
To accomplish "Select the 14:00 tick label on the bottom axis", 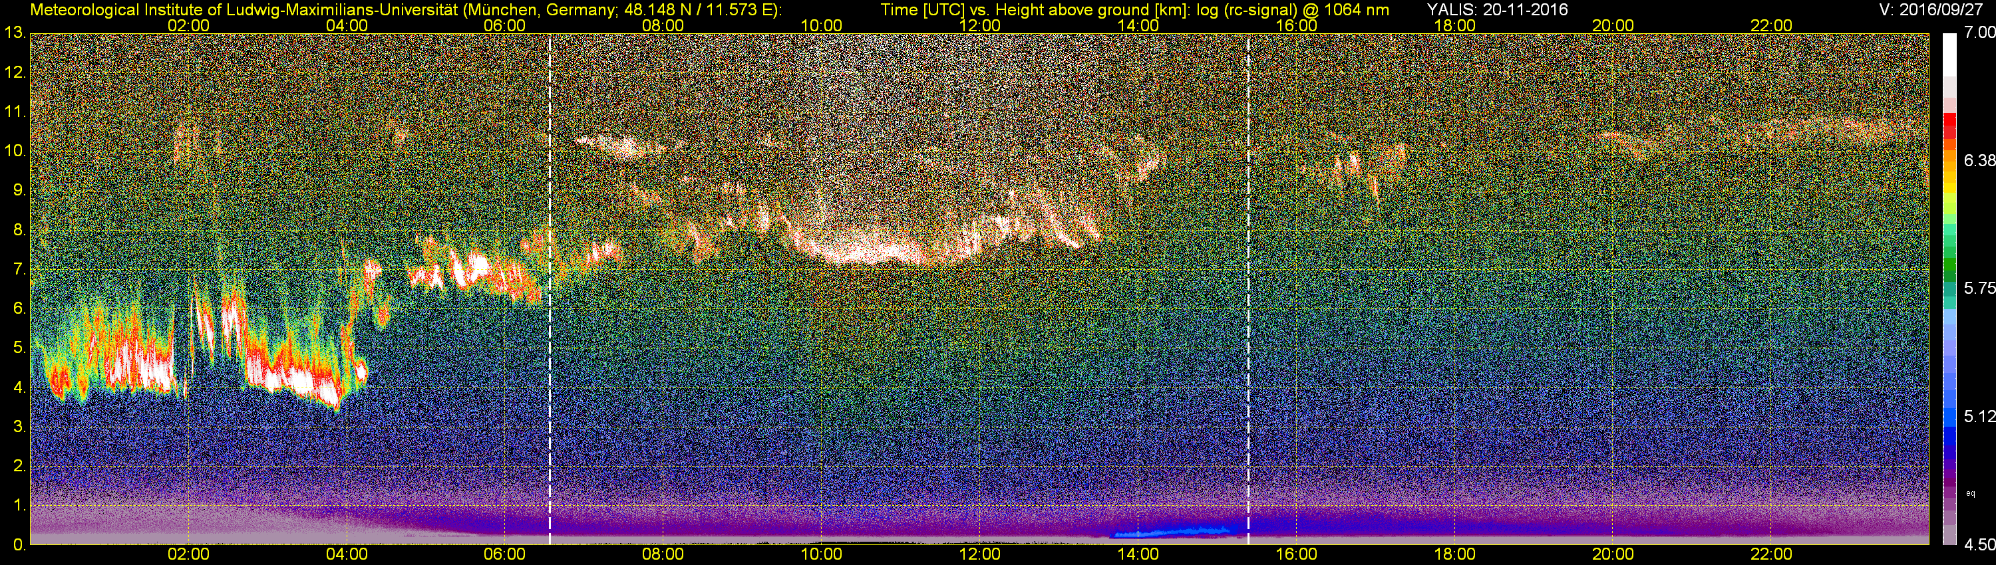I will (x=1138, y=554).
